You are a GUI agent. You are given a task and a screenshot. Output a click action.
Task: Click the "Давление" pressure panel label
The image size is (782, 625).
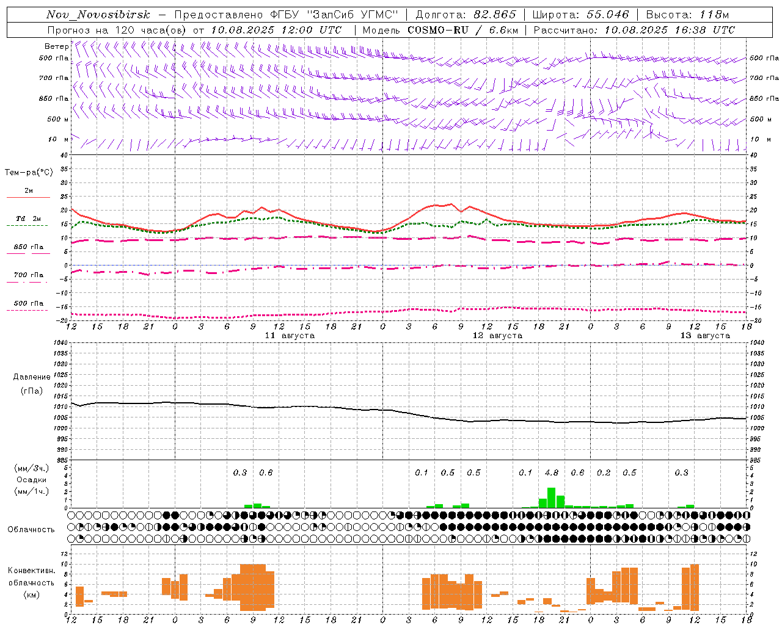tap(32, 377)
